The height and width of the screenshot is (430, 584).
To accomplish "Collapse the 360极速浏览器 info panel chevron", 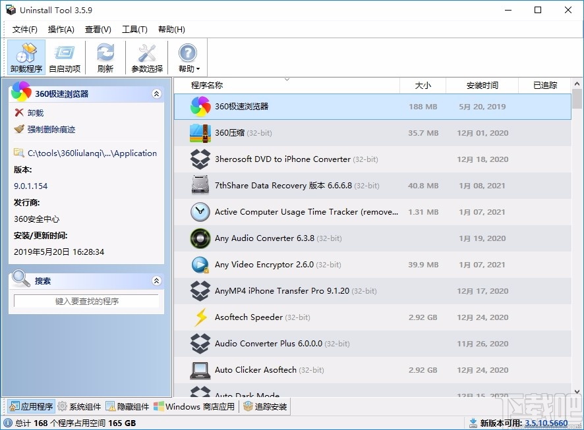I will (157, 94).
